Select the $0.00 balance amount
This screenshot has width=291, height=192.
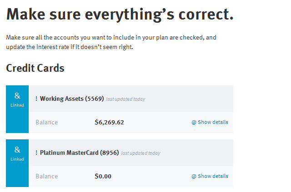pyautogui.click(x=103, y=176)
